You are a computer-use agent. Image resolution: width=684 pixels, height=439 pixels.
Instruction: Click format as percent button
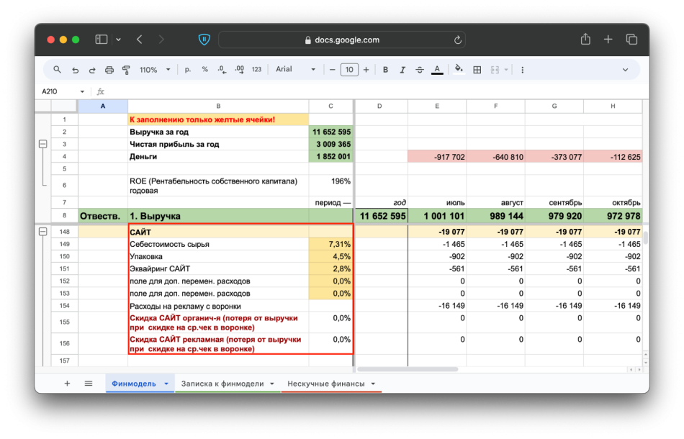204,70
